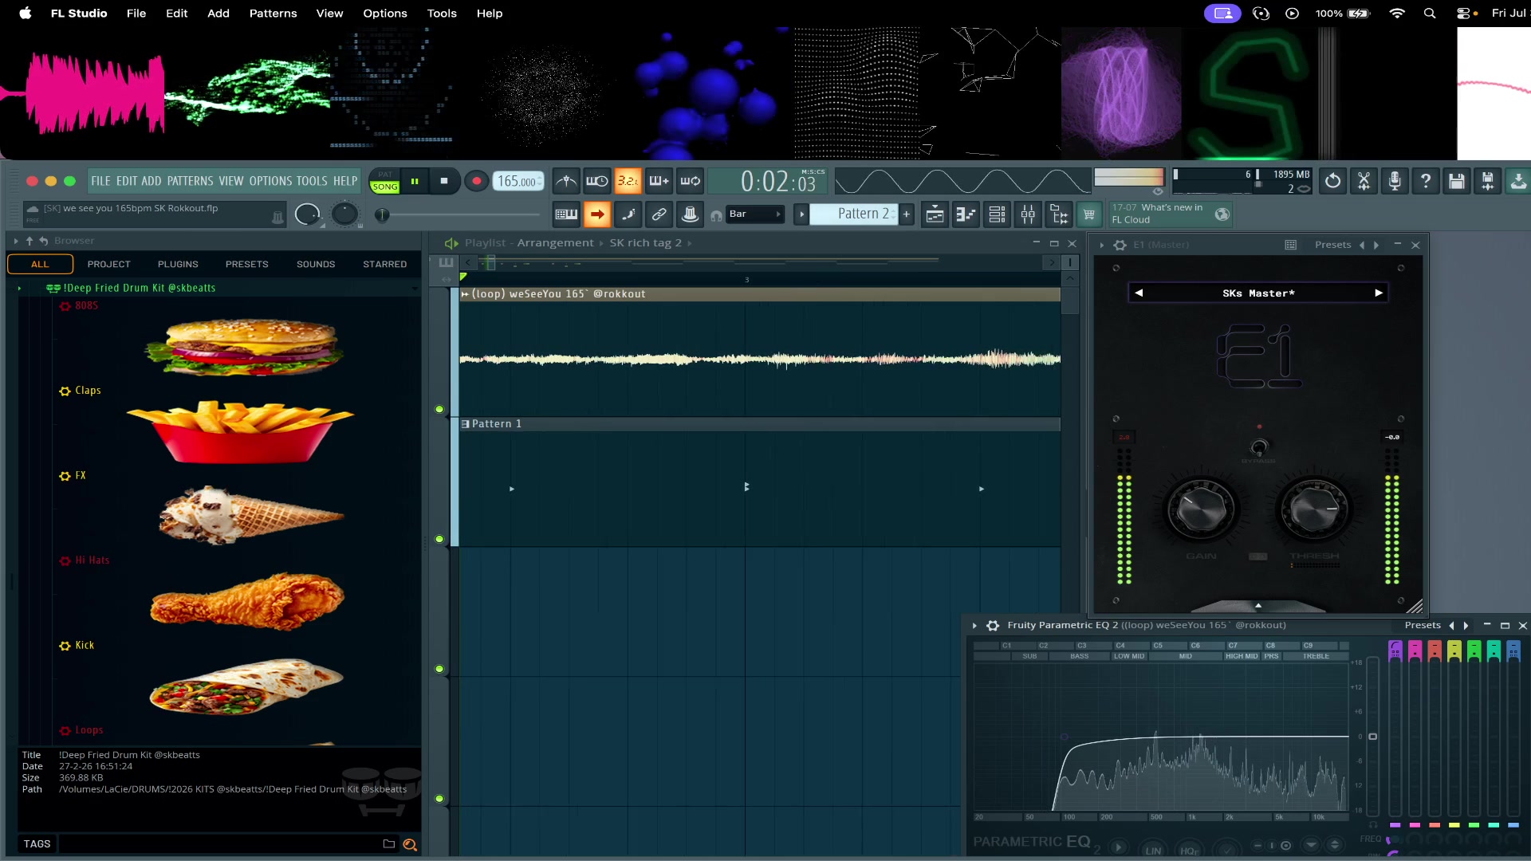Open the macOS Tools menu
The image size is (1531, 861).
pyautogui.click(x=442, y=14)
